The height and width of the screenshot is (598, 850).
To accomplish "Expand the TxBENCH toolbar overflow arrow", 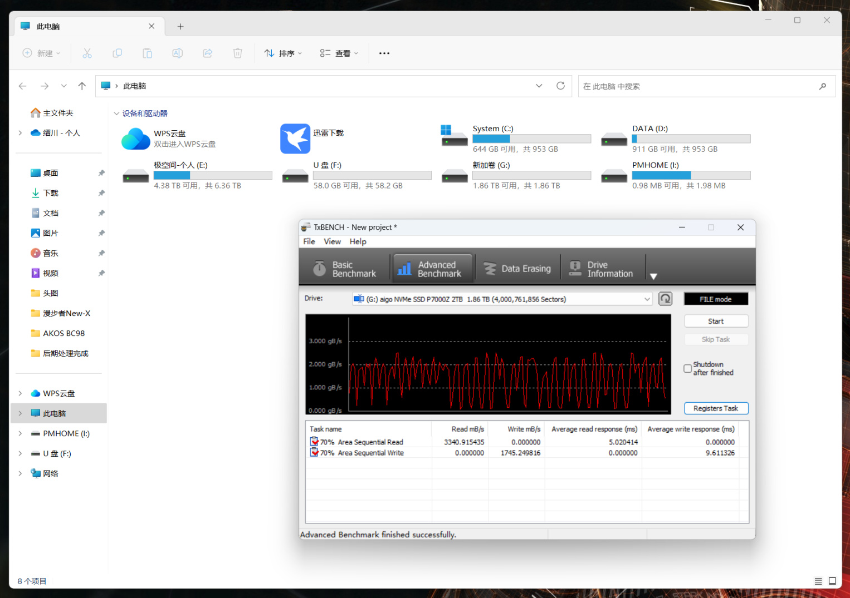I will coord(654,276).
